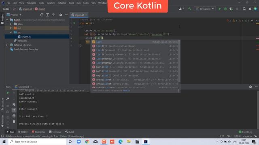Open the Code menu
Image resolution: width=259 pixels, height=145 pixels.
coord(41,3)
